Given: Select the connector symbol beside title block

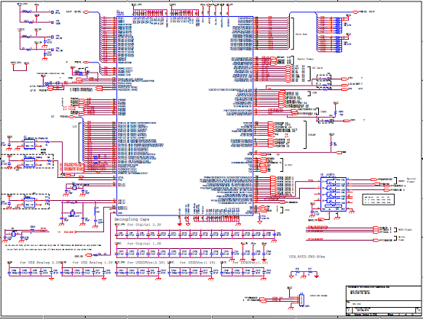Looking at the screenshot, I should pyautogui.click(x=301, y=300).
